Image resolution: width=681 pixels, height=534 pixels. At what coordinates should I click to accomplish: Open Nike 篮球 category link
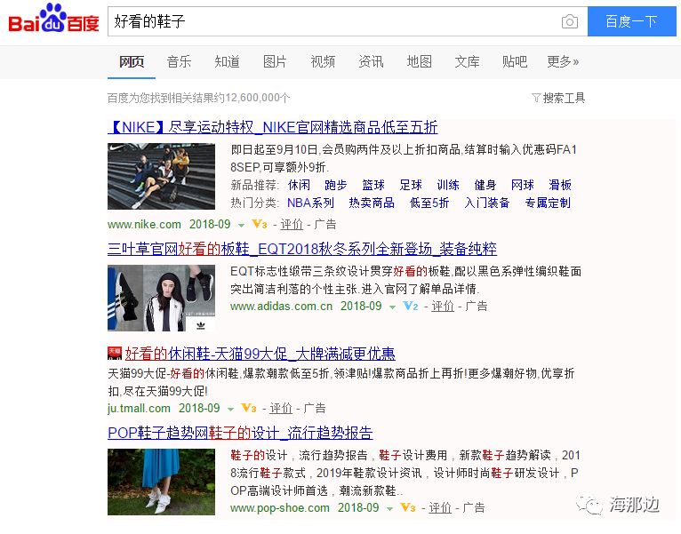373,185
